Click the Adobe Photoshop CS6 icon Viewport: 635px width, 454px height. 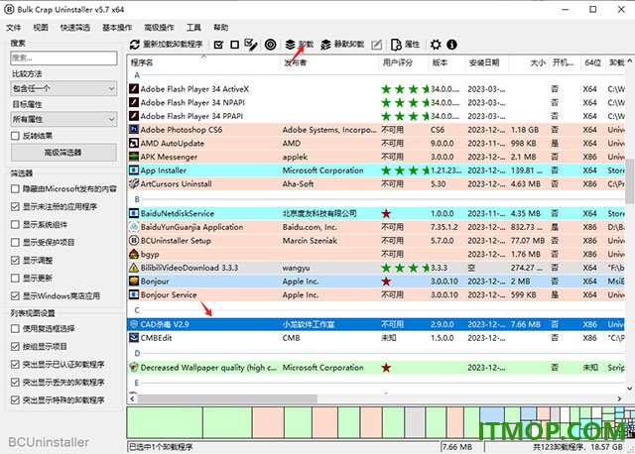(x=134, y=130)
